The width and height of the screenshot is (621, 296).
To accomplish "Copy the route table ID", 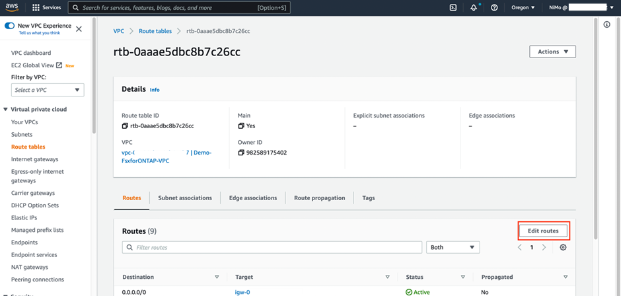I will click(125, 126).
